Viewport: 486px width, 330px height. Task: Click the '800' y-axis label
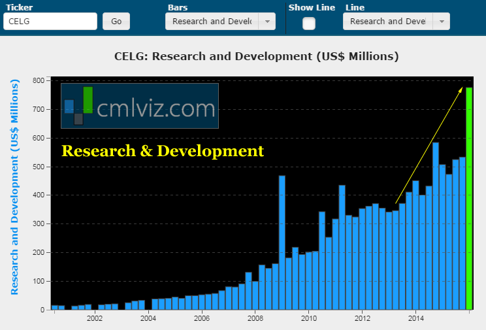(x=39, y=80)
